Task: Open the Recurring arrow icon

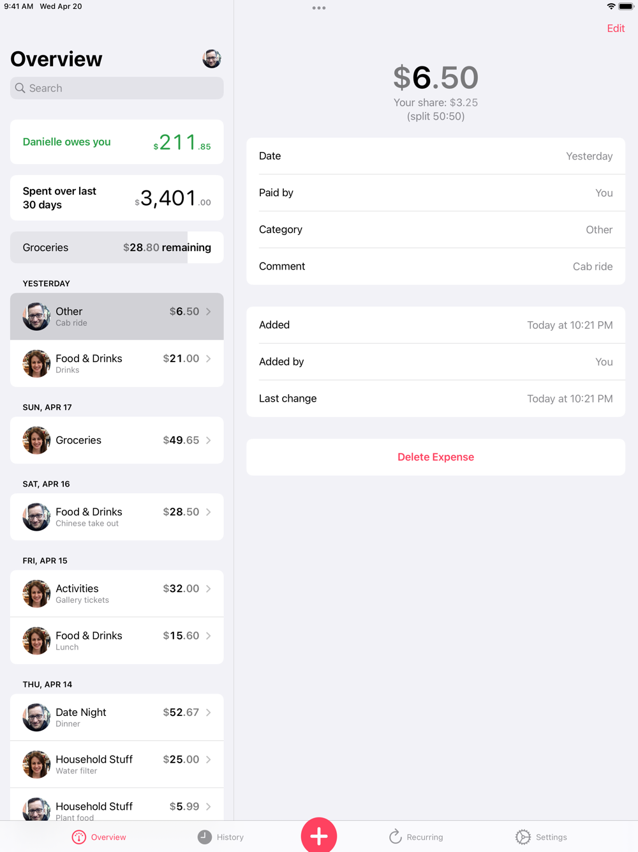Action: pyautogui.click(x=395, y=837)
